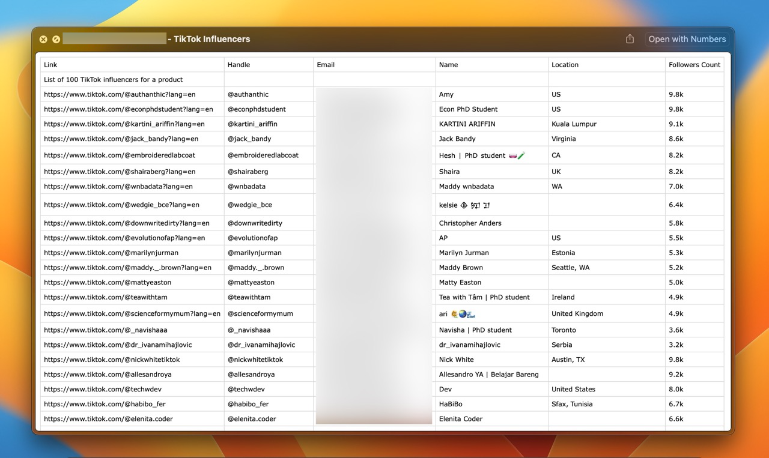Click the prohibit icon next to close
769x458 pixels.
(56, 39)
